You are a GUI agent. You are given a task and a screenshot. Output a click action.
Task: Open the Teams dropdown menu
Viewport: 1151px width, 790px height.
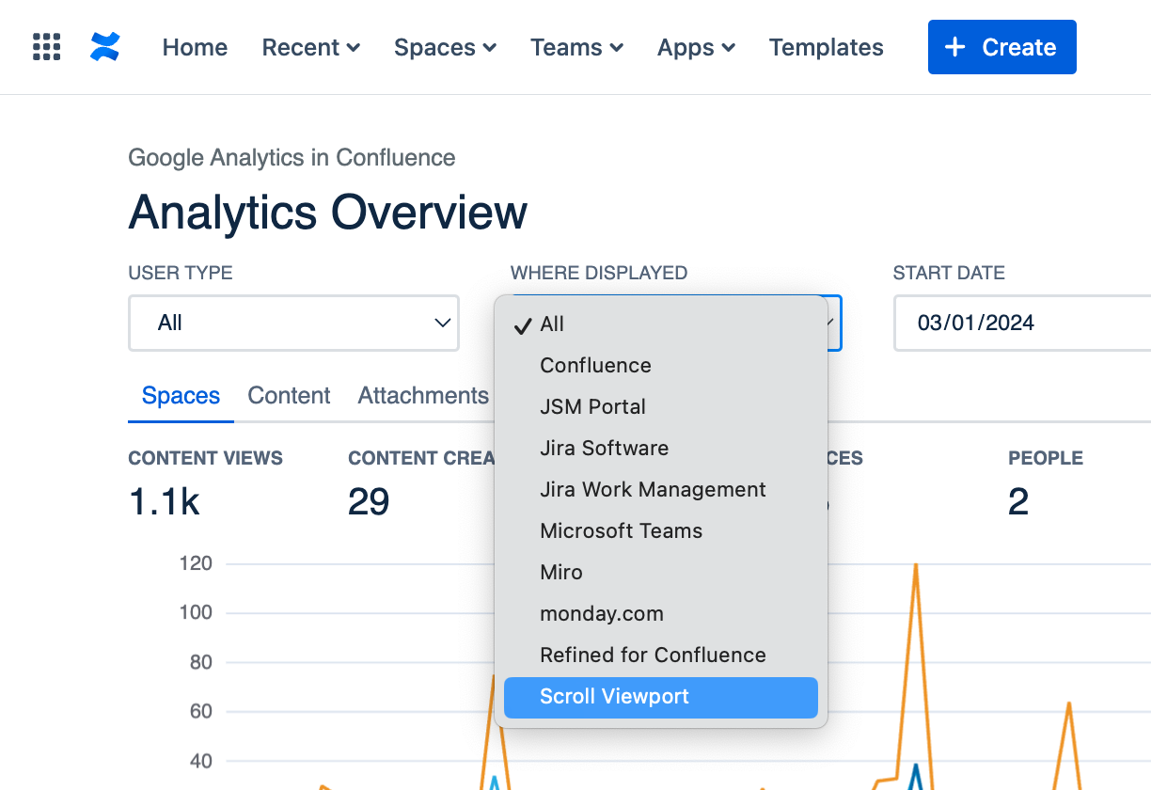[576, 47]
